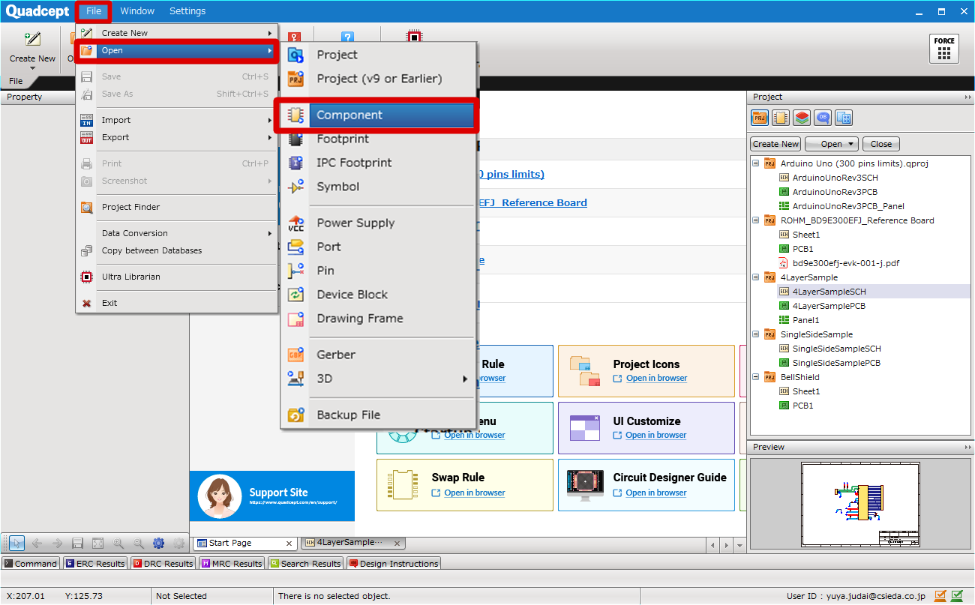Choose Footprint from the Open submenu
Screen dimensions: 975x605
tap(343, 139)
